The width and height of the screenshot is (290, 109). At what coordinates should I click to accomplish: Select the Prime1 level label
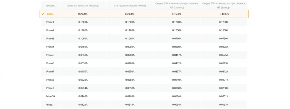click(x=50, y=22)
